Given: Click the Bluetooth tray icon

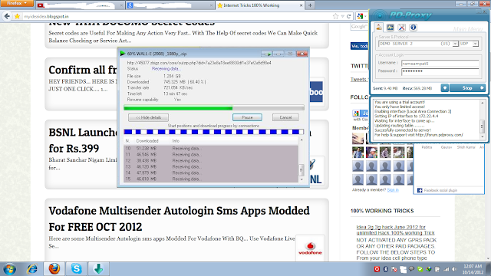Looking at the screenshot, I should (x=386, y=269).
